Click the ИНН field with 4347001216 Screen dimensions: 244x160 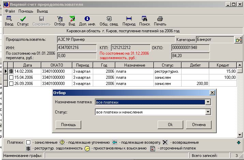pyautogui.click(x=77, y=48)
